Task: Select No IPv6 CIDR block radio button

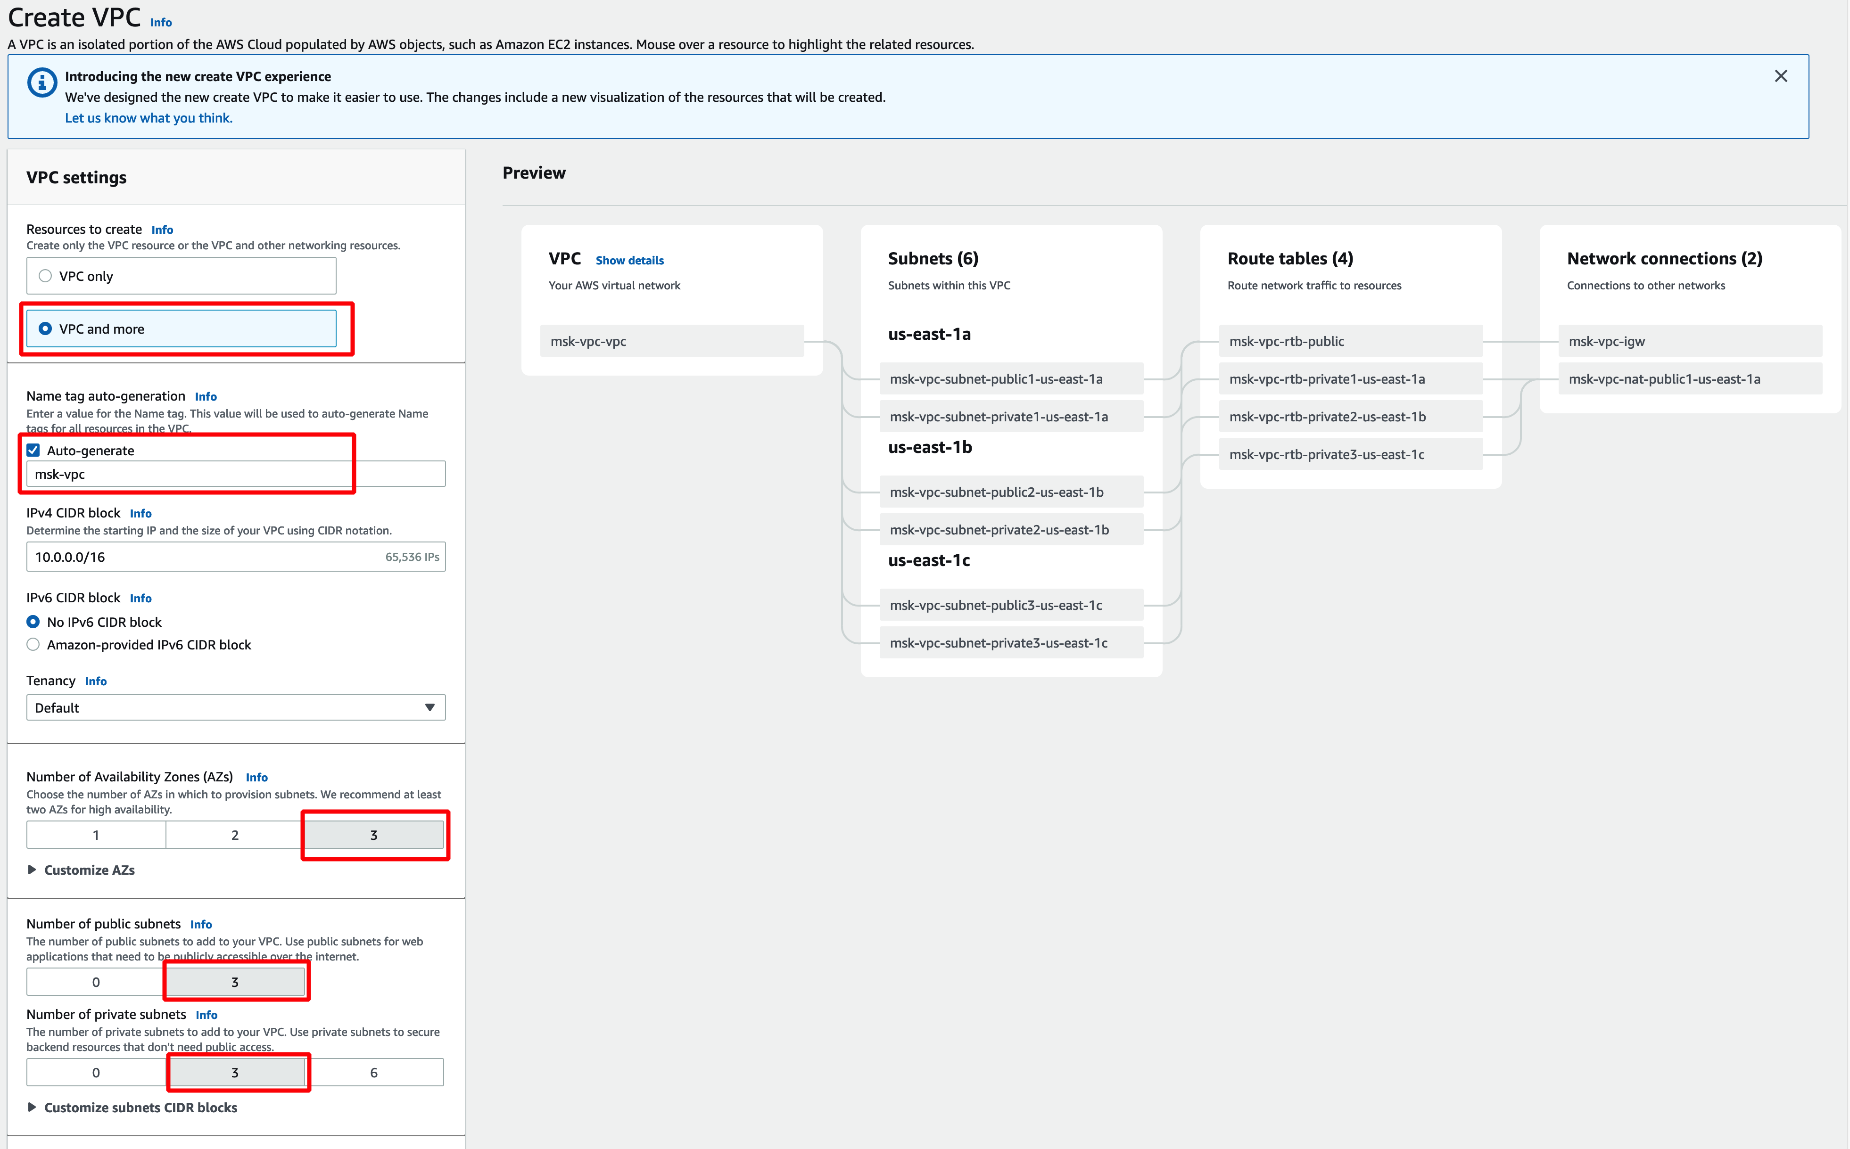Action: [33, 622]
